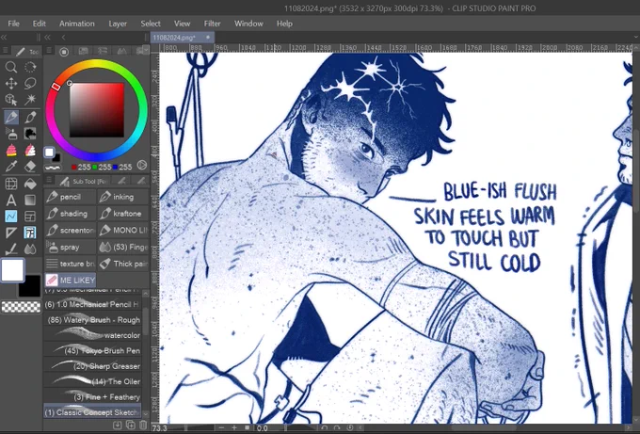Select the Operation object tool
Screen dimensions: 640x434
[11, 100]
